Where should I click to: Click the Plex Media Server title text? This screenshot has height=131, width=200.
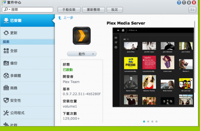(126, 23)
